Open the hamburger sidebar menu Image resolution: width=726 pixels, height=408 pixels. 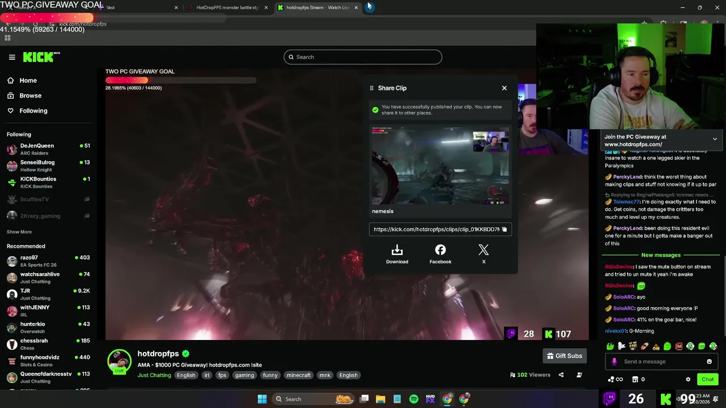pyautogui.click(x=12, y=57)
